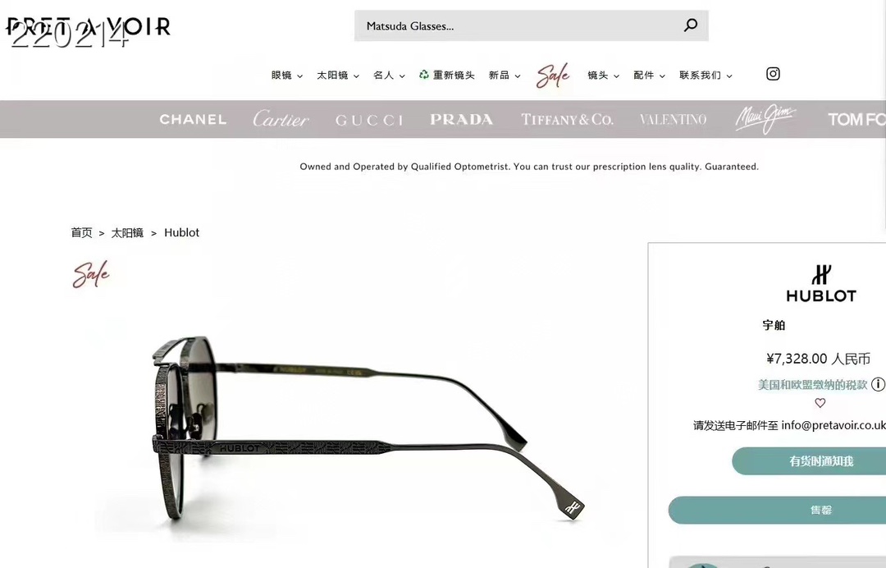Expand the 眼镜 dropdown menu

[x=287, y=76]
